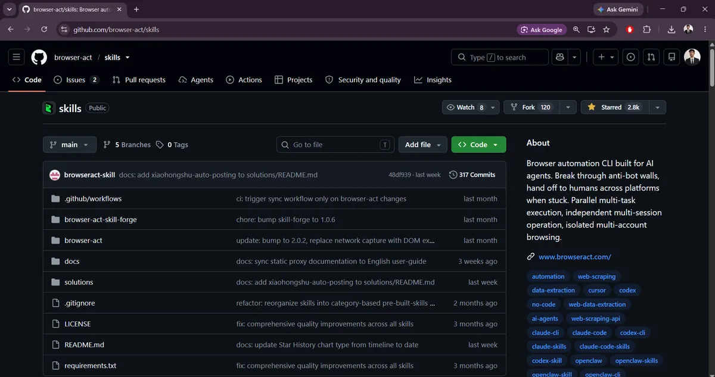This screenshot has width=715, height=377.
Task: Click the browser back arrow
Action: pyautogui.click(x=11, y=29)
